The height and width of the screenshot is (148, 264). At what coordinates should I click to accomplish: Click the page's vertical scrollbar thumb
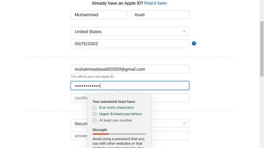point(262,49)
